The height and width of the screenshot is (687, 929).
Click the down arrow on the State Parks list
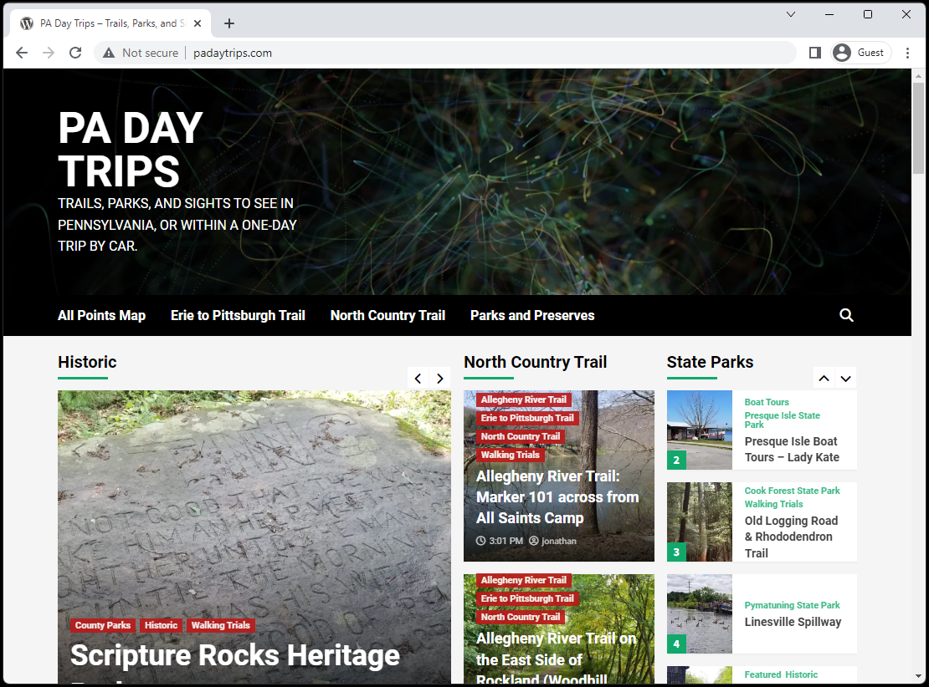coord(845,378)
